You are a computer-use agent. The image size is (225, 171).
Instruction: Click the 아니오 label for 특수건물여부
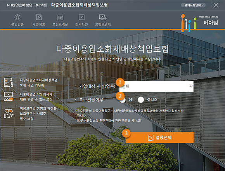click(x=152, y=99)
